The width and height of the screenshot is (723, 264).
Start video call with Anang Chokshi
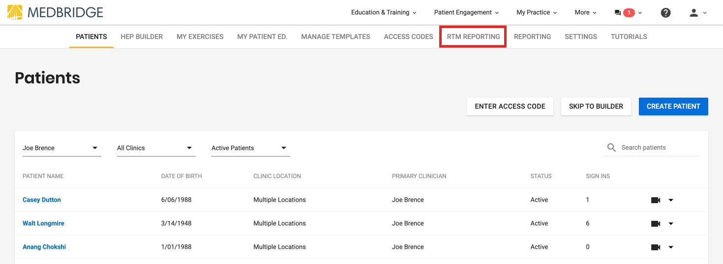[656, 247]
